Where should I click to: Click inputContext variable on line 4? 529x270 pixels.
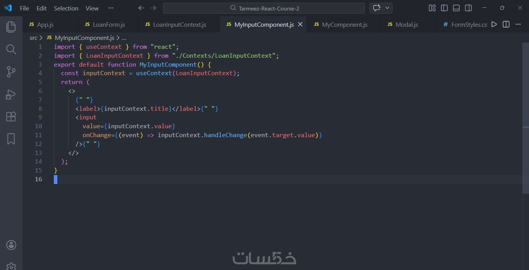click(x=104, y=73)
